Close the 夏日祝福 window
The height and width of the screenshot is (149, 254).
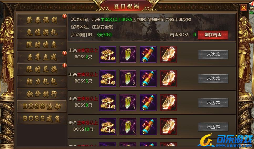pos(243,8)
